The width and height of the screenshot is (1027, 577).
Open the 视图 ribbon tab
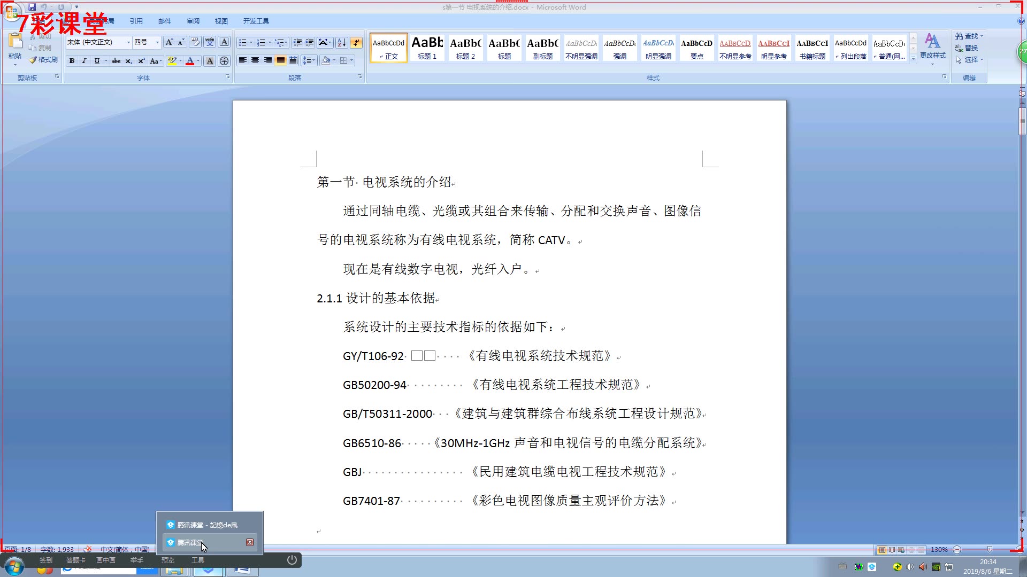[221, 21]
